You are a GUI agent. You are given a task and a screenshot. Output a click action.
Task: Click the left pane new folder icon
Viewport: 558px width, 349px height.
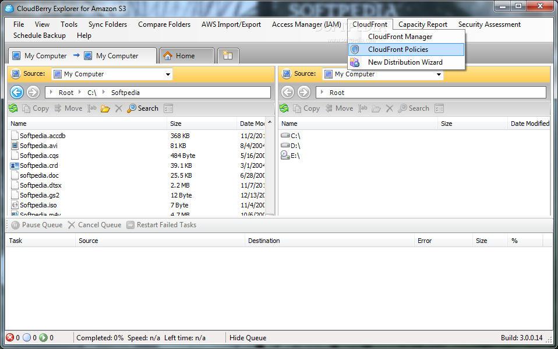click(105, 108)
